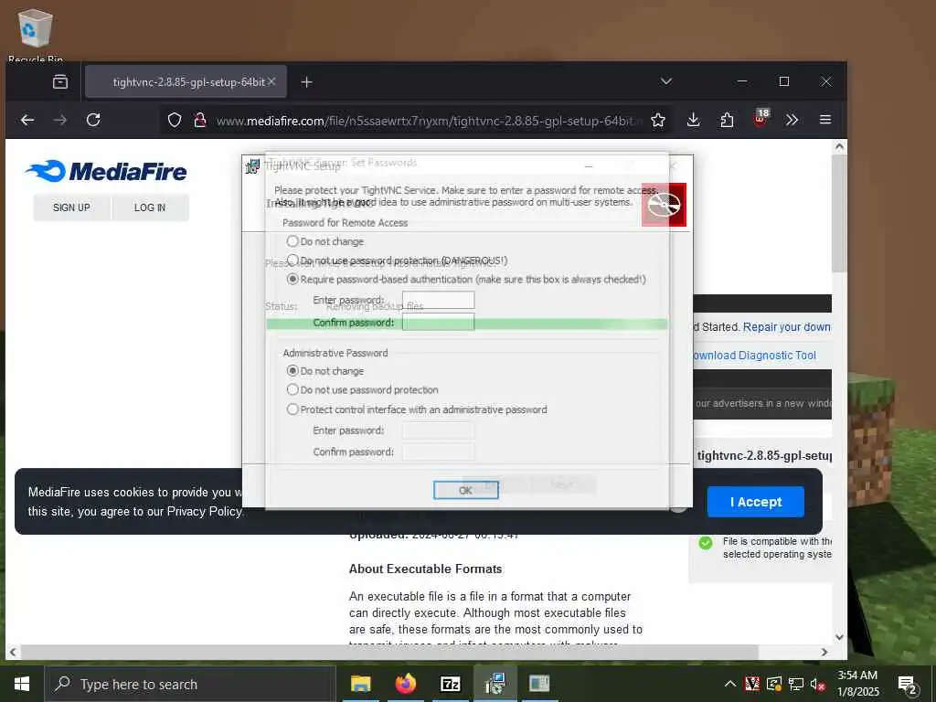Viewport: 936px width, 702px height.
Task: Click horizontal scrollbar right arrow
Action: pyautogui.click(x=824, y=652)
